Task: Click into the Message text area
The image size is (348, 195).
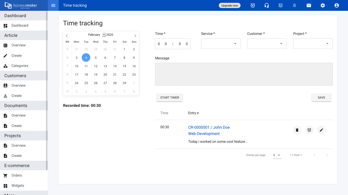Action: (x=244, y=74)
